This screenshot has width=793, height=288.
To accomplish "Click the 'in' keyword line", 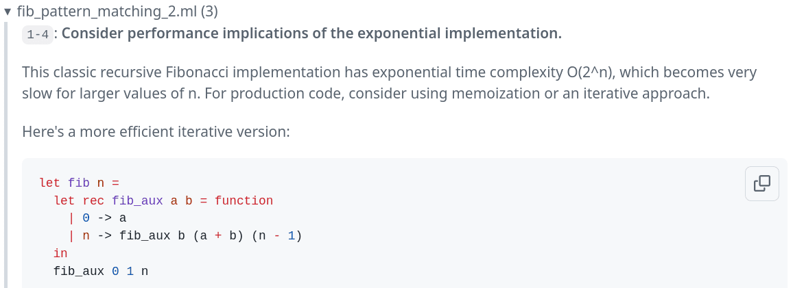I will point(60,254).
